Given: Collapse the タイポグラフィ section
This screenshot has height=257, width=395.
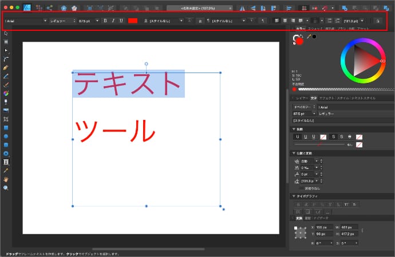Looking at the screenshot, I should click(293, 196).
